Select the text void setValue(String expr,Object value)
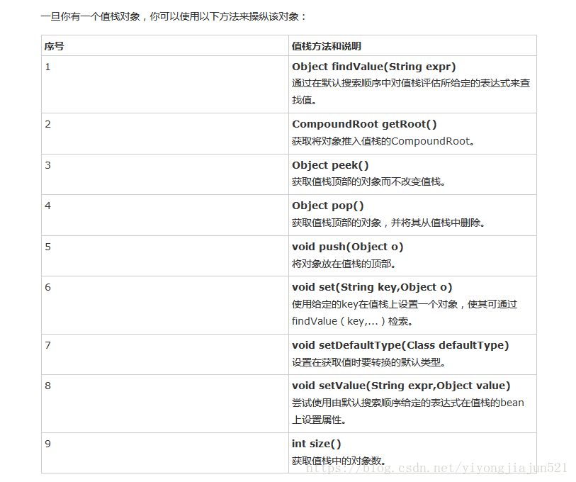The width and height of the screenshot is (576, 482). pos(401,386)
